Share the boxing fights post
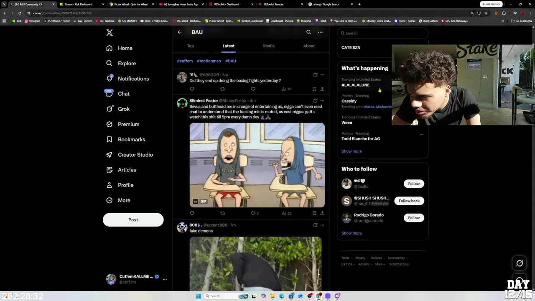535x301 pixels. click(322, 89)
